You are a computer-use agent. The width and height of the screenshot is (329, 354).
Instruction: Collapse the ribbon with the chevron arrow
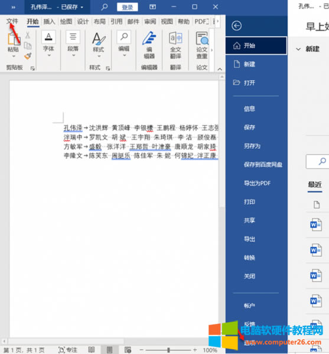(x=220, y=69)
